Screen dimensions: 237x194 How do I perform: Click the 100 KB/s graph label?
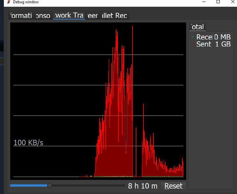[x=29, y=143]
